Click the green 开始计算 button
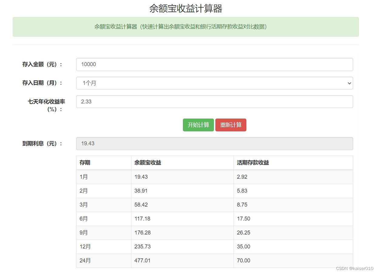This screenshot has width=378, height=273. pyautogui.click(x=198, y=125)
